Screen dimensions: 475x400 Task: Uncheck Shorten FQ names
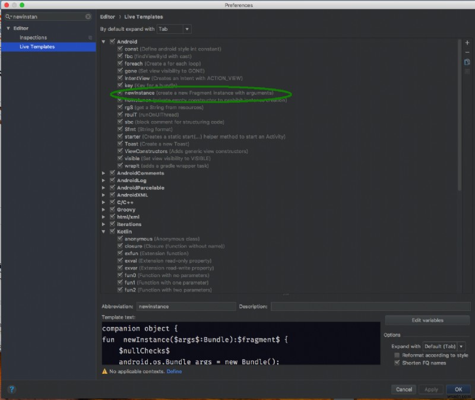point(396,363)
